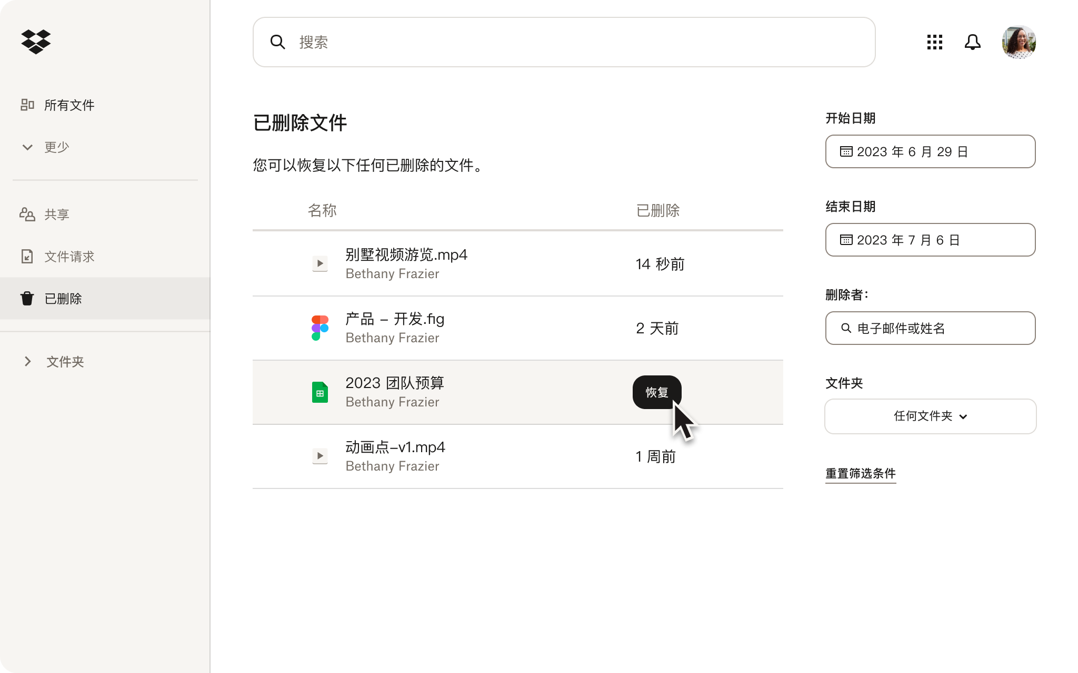Select 已删除 in the sidebar
The height and width of the screenshot is (673, 1078).
(x=105, y=298)
